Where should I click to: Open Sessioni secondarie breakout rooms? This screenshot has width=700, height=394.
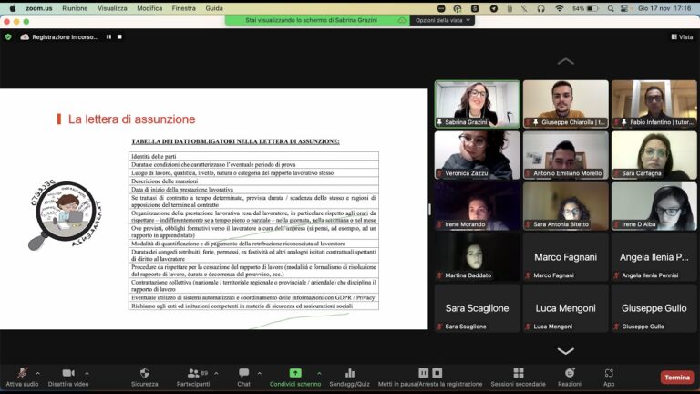coord(519,377)
